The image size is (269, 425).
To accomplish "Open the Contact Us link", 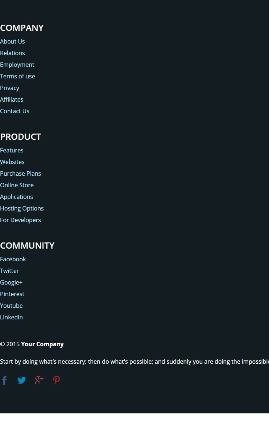I will (x=15, y=111).
